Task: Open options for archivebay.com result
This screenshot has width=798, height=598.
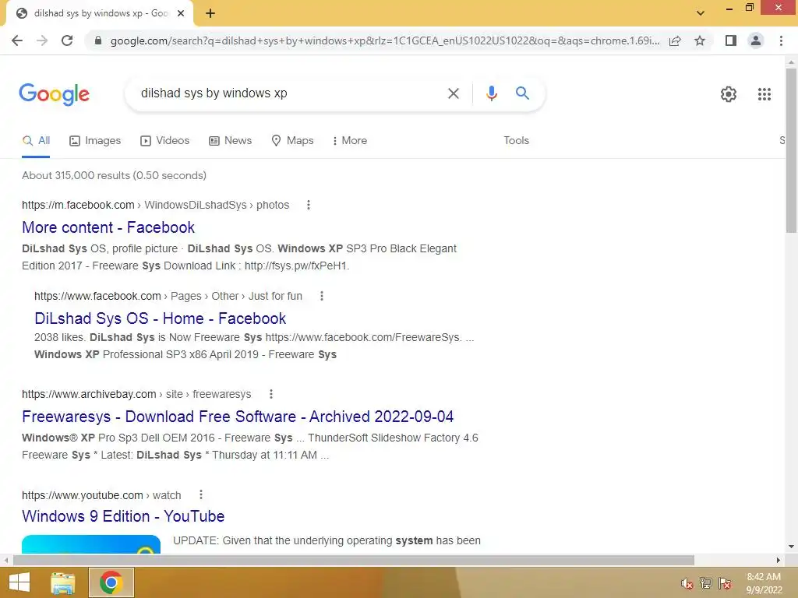Action: point(271,394)
